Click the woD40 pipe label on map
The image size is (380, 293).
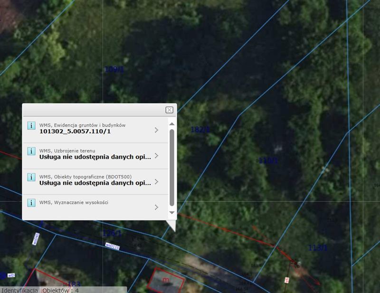pos(36,239)
